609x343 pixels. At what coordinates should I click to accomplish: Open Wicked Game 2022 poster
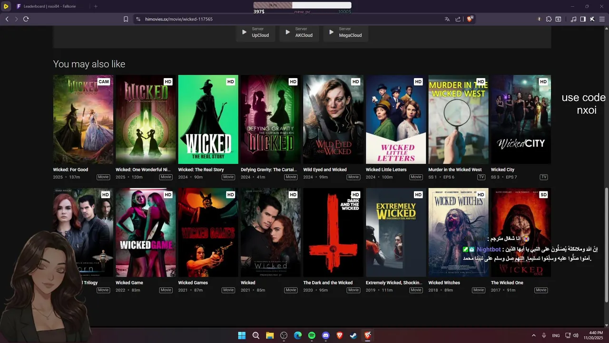146,232
